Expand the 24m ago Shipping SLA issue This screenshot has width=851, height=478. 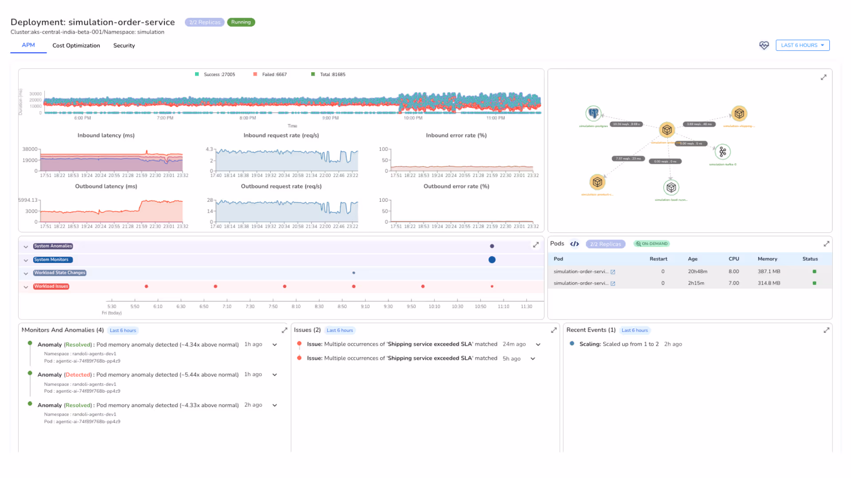[x=538, y=344]
